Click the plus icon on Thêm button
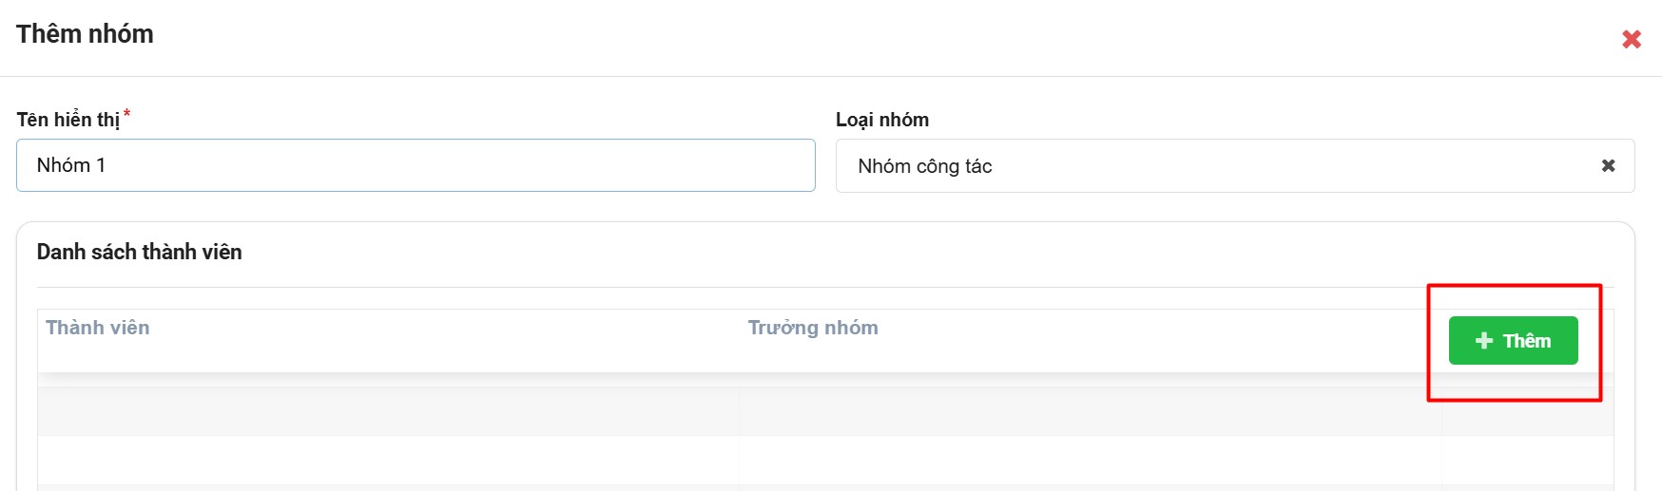 click(x=1483, y=341)
